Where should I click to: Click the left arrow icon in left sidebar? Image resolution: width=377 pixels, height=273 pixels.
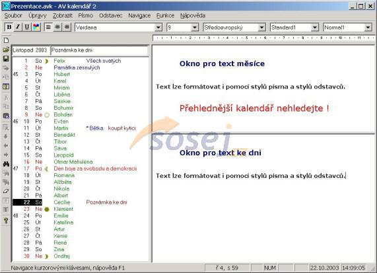coord(6,145)
